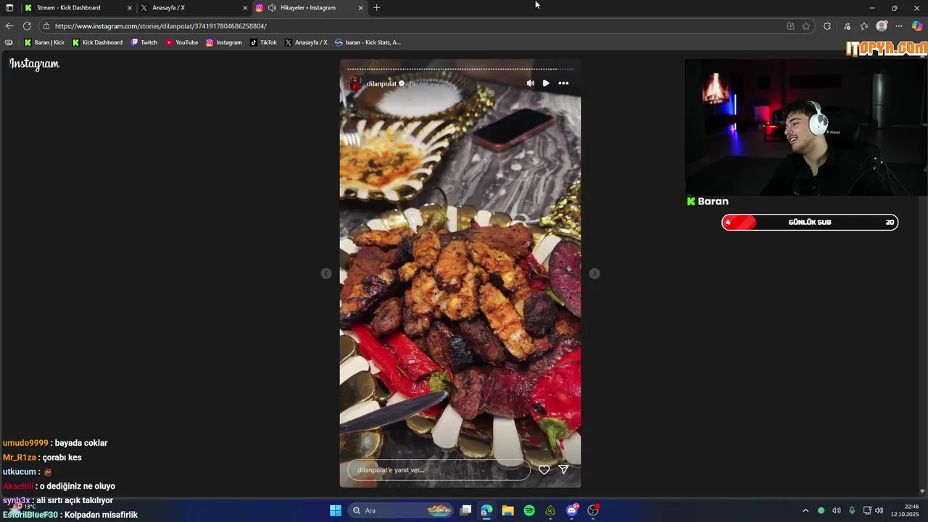The image size is (928, 522).
Task: Open the baran - Kick Stats bookmark
Action: (x=368, y=43)
